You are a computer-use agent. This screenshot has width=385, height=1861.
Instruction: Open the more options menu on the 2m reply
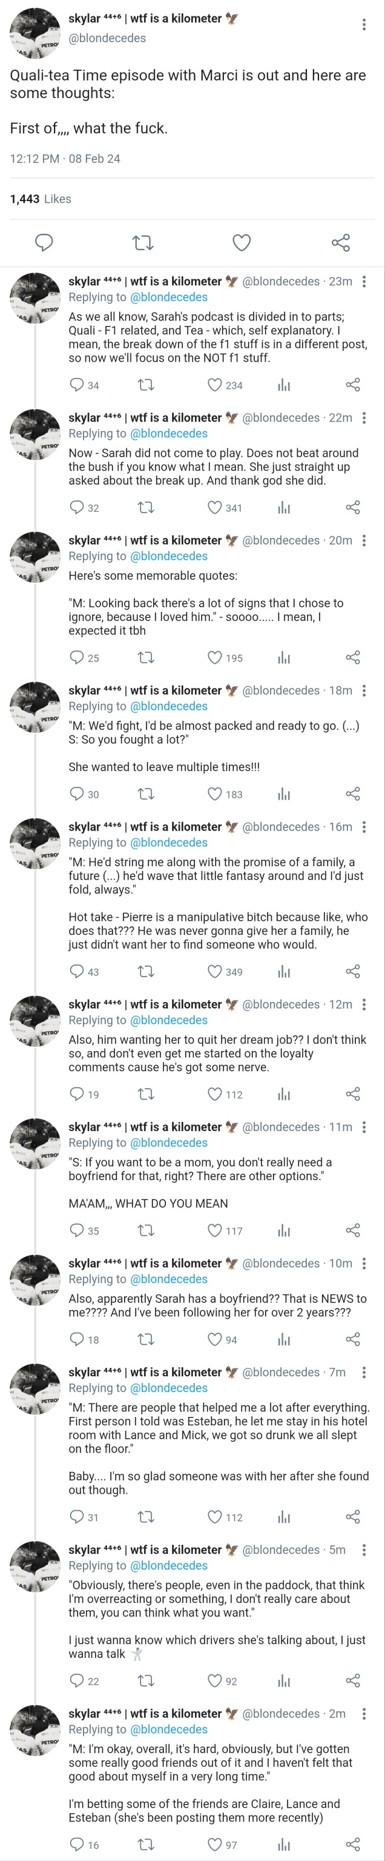pos(363,1713)
